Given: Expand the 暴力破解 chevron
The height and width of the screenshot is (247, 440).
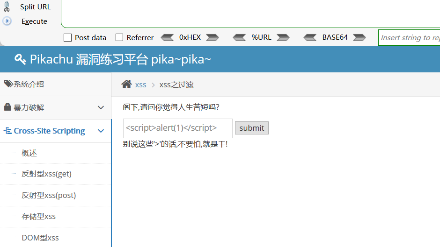Looking at the screenshot, I should pos(101,107).
